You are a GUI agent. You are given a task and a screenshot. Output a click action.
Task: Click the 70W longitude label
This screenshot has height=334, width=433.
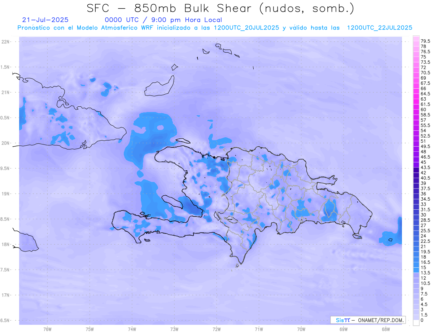301,329
